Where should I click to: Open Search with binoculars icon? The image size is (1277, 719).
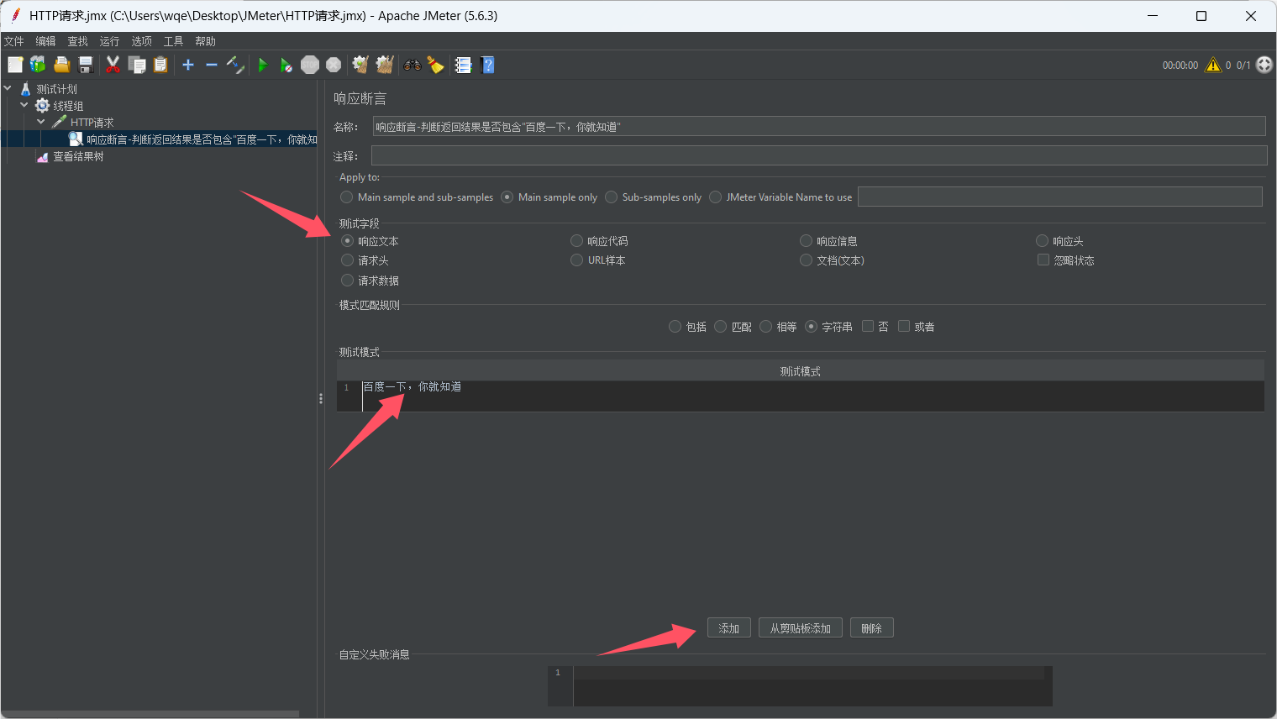413,65
